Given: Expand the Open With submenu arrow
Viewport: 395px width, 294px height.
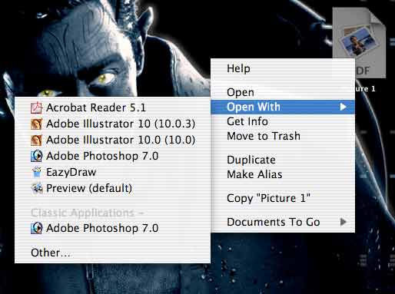Looking at the screenshot, I should tap(344, 107).
